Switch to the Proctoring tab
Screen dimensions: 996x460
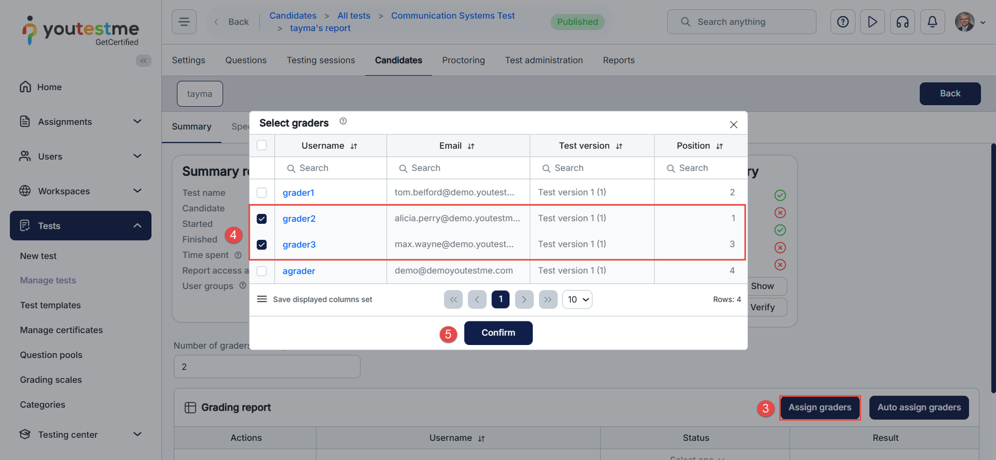click(x=463, y=60)
